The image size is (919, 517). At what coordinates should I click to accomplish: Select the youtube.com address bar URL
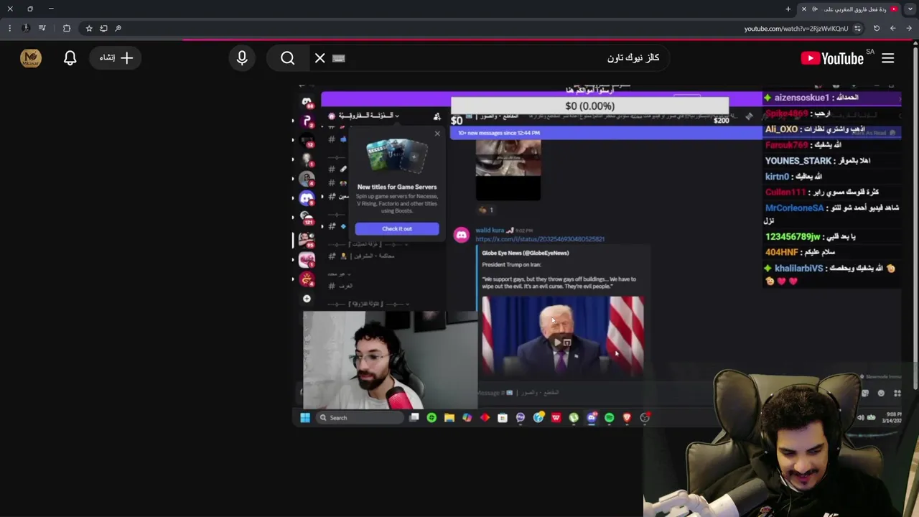click(796, 29)
